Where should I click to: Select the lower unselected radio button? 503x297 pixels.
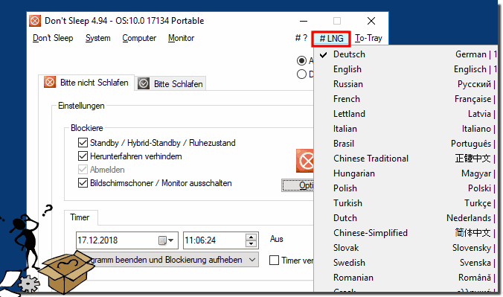click(301, 74)
